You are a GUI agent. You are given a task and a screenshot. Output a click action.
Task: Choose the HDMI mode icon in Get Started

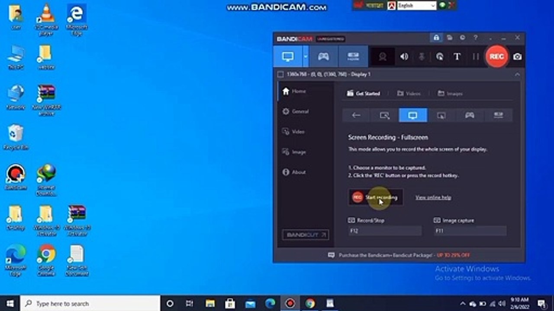click(x=498, y=115)
